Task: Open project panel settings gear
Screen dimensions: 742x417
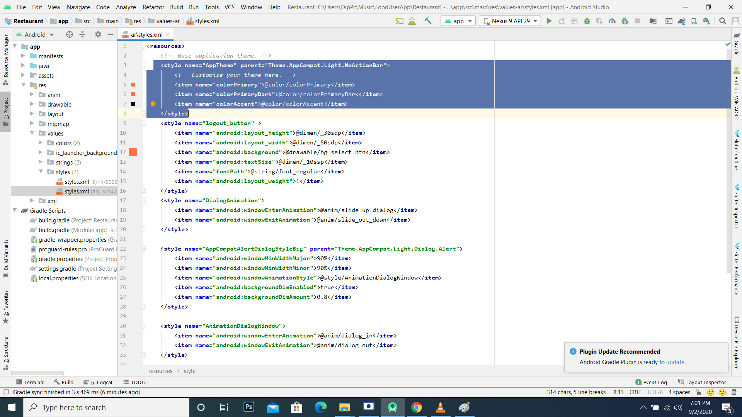Action: (x=98, y=35)
